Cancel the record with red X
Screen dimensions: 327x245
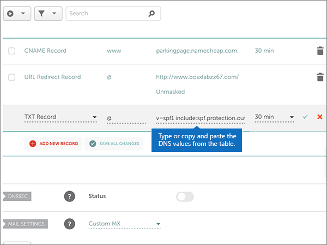(x=319, y=117)
